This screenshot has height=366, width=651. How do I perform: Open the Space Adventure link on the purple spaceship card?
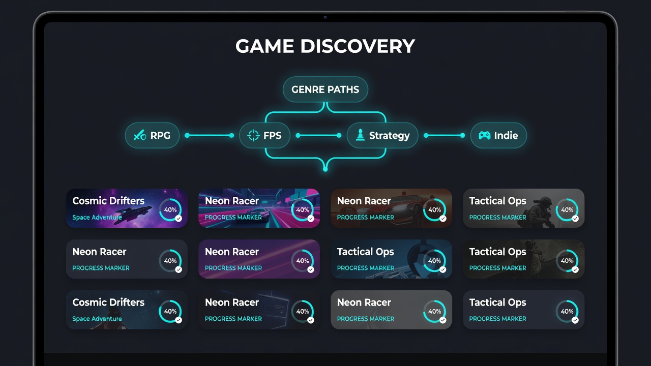click(97, 218)
